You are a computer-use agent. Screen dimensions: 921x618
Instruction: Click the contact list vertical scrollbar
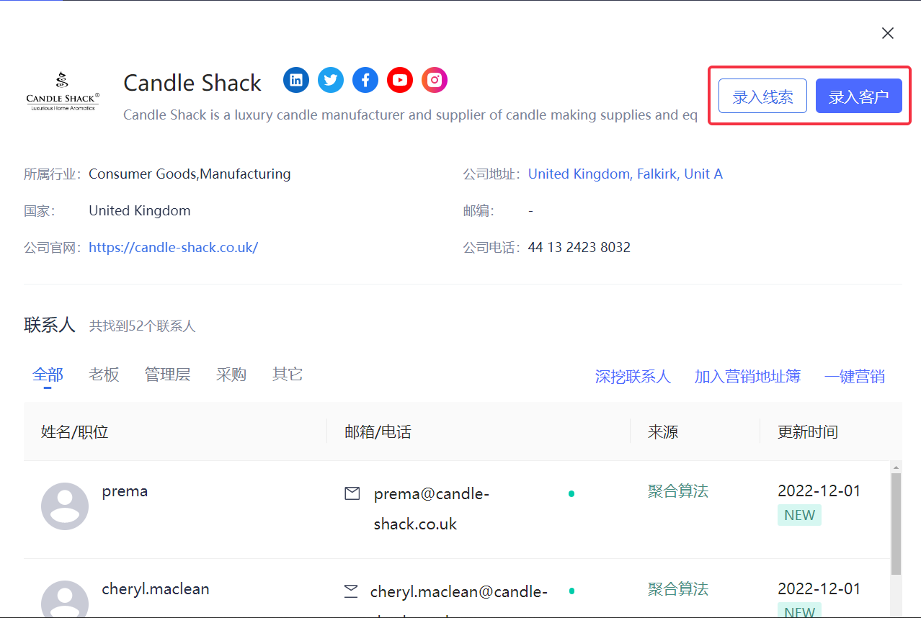pos(896,524)
